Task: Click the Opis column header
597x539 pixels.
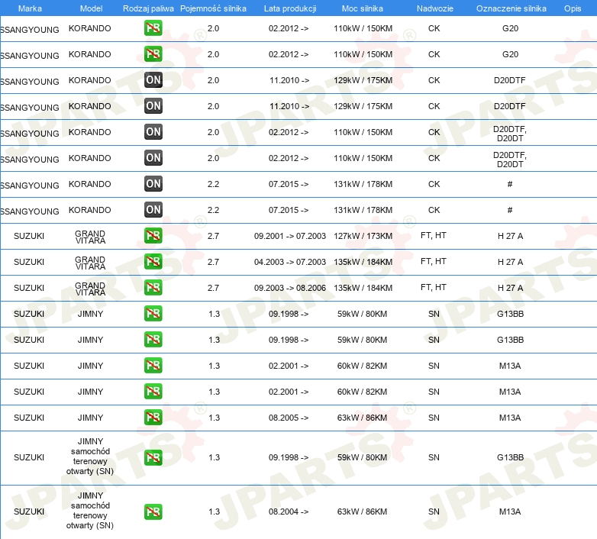Action: (573, 8)
